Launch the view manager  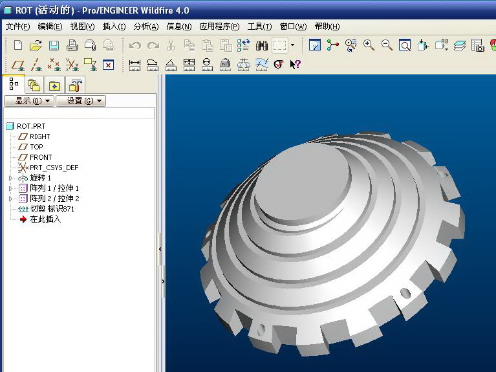(478, 45)
